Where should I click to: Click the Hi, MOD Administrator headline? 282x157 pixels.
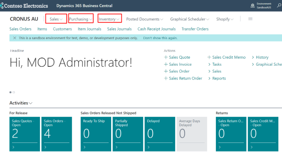tap(71, 62)
